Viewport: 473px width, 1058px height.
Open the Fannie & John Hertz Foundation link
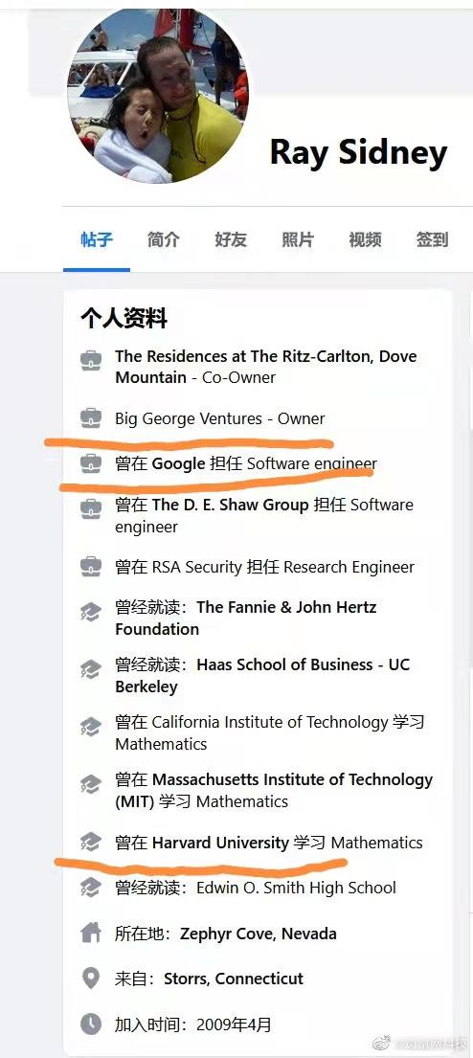(x=246, y=619)
